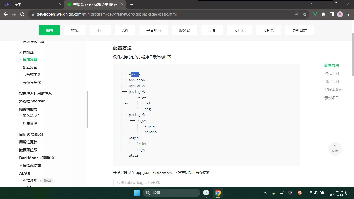Click the 反馈 feedback floating button
This screenshot has height=199, width=354.
pyautogui.click(x=335, y=149)
